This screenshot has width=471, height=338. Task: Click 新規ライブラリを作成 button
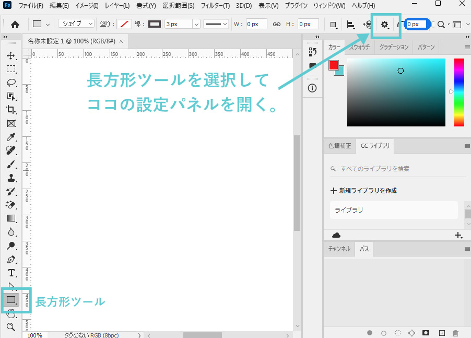(363, 191)
